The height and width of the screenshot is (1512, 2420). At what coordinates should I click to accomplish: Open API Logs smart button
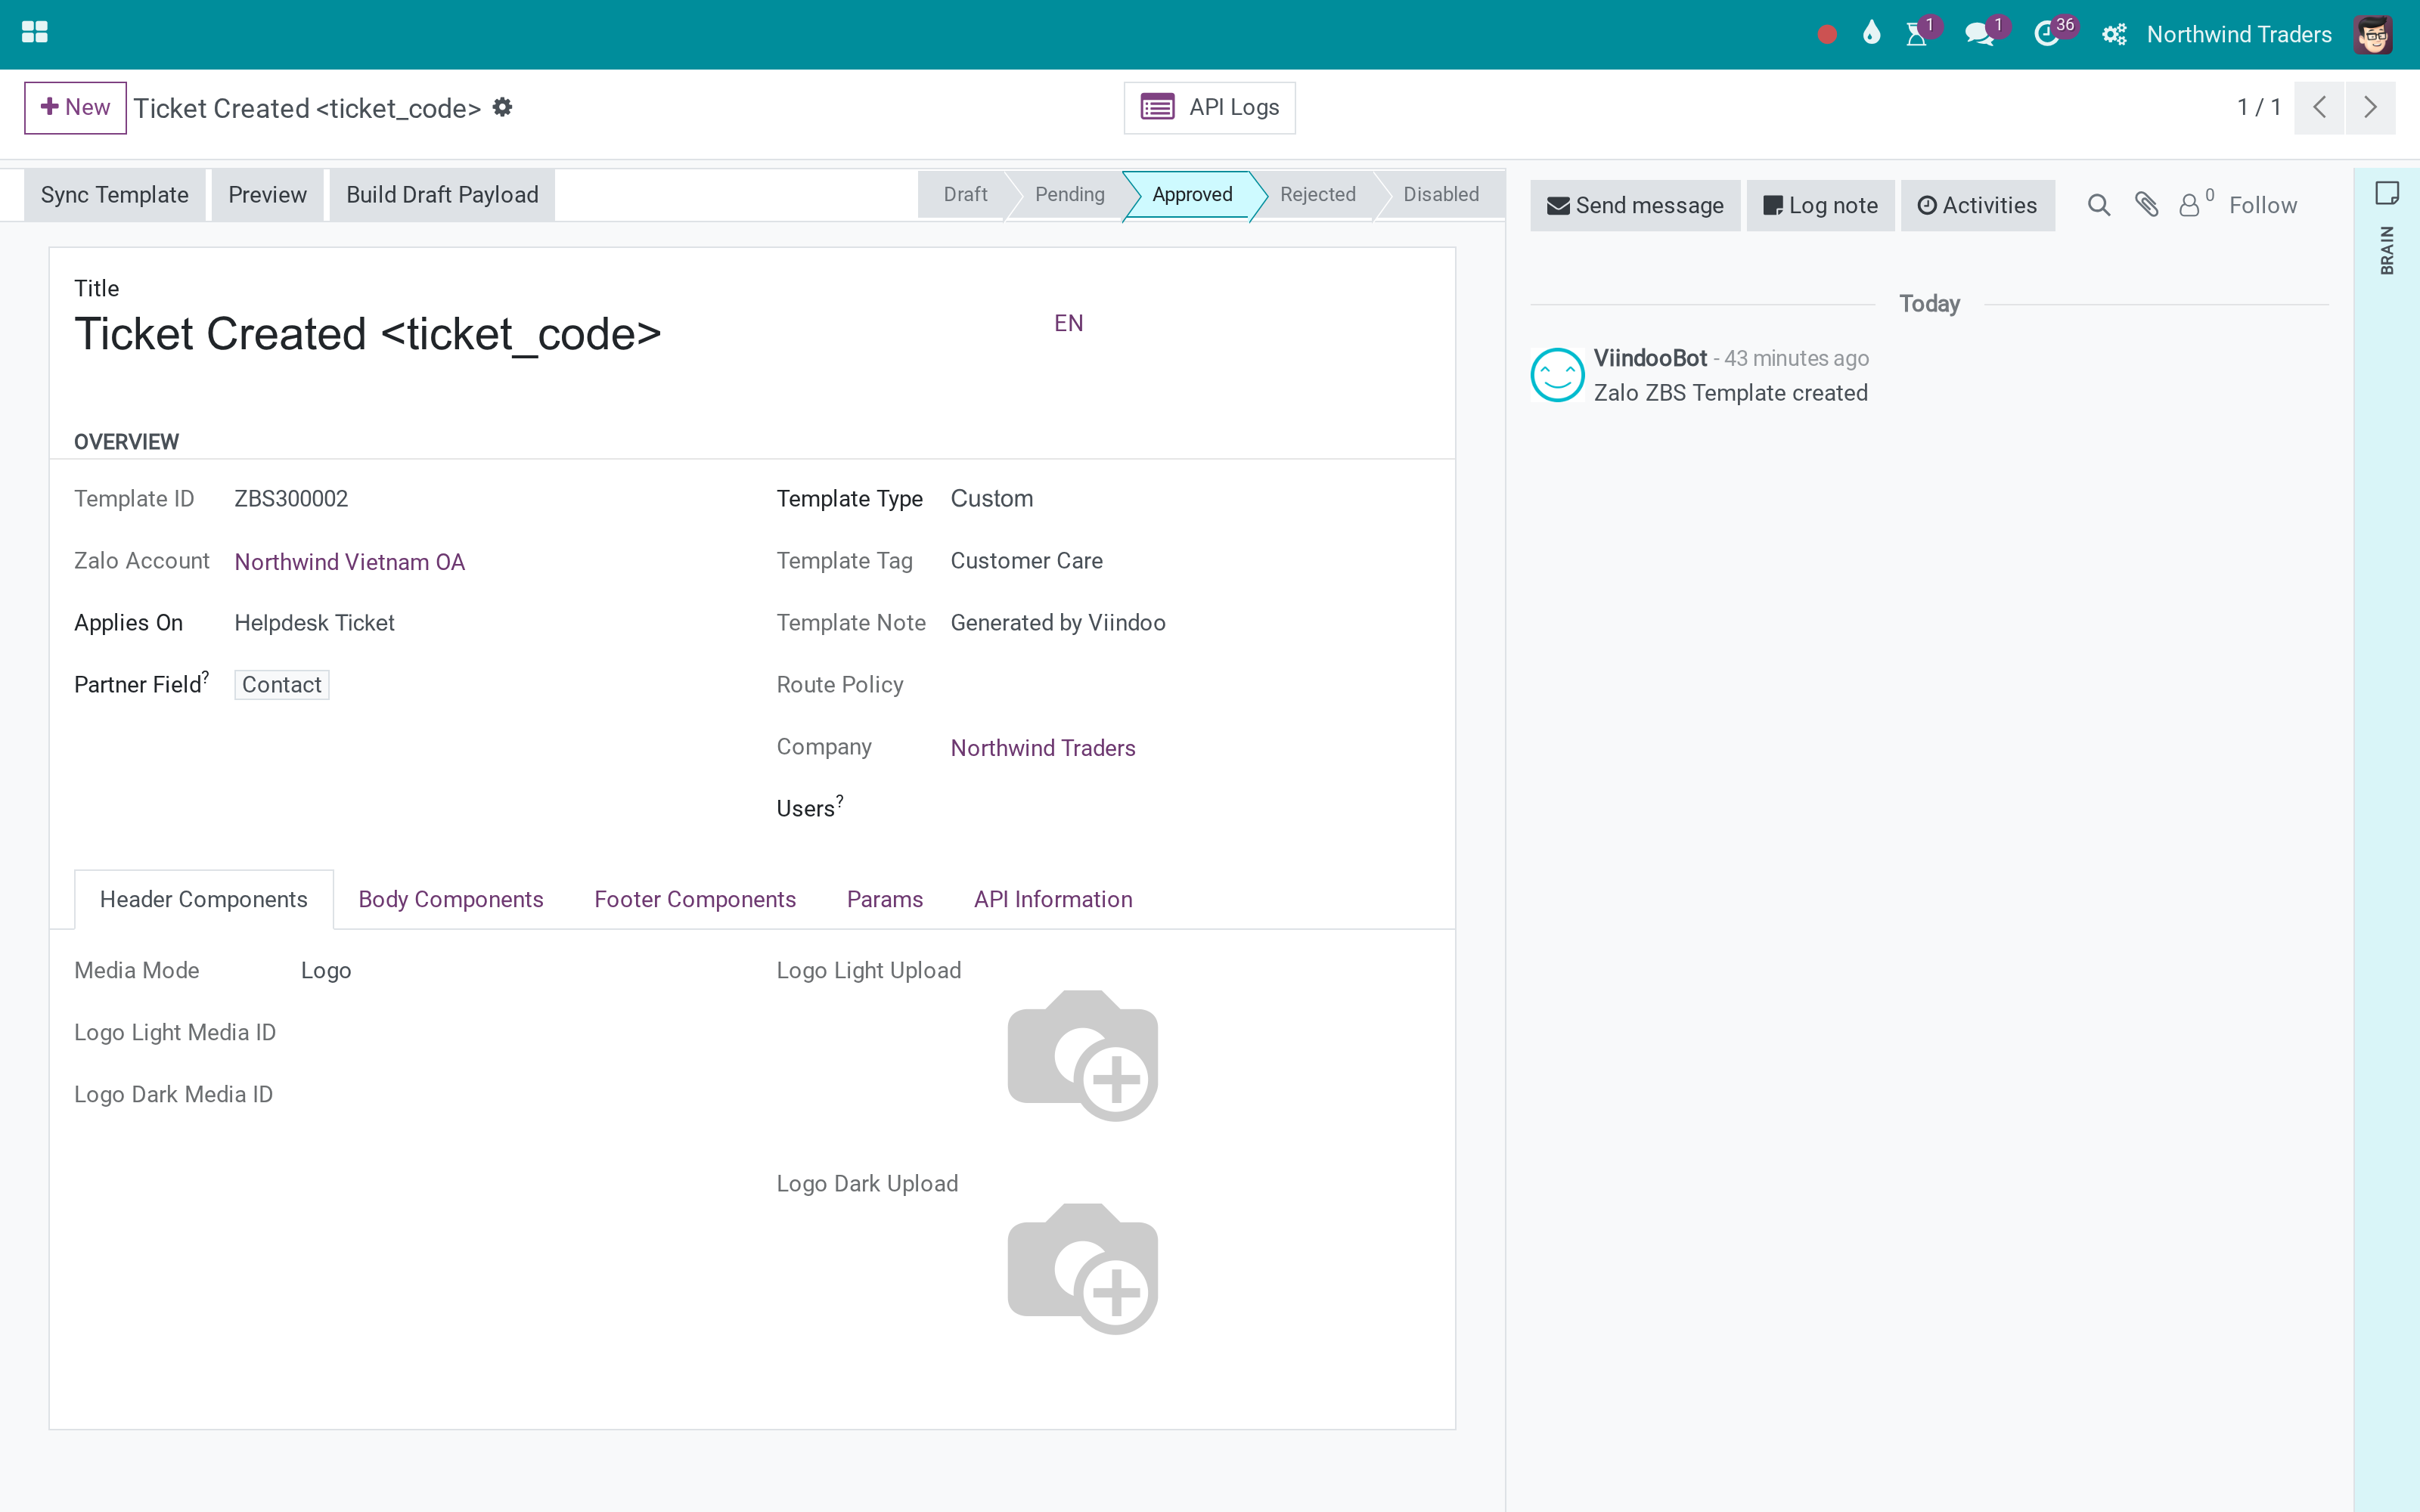click(1209, 107)
